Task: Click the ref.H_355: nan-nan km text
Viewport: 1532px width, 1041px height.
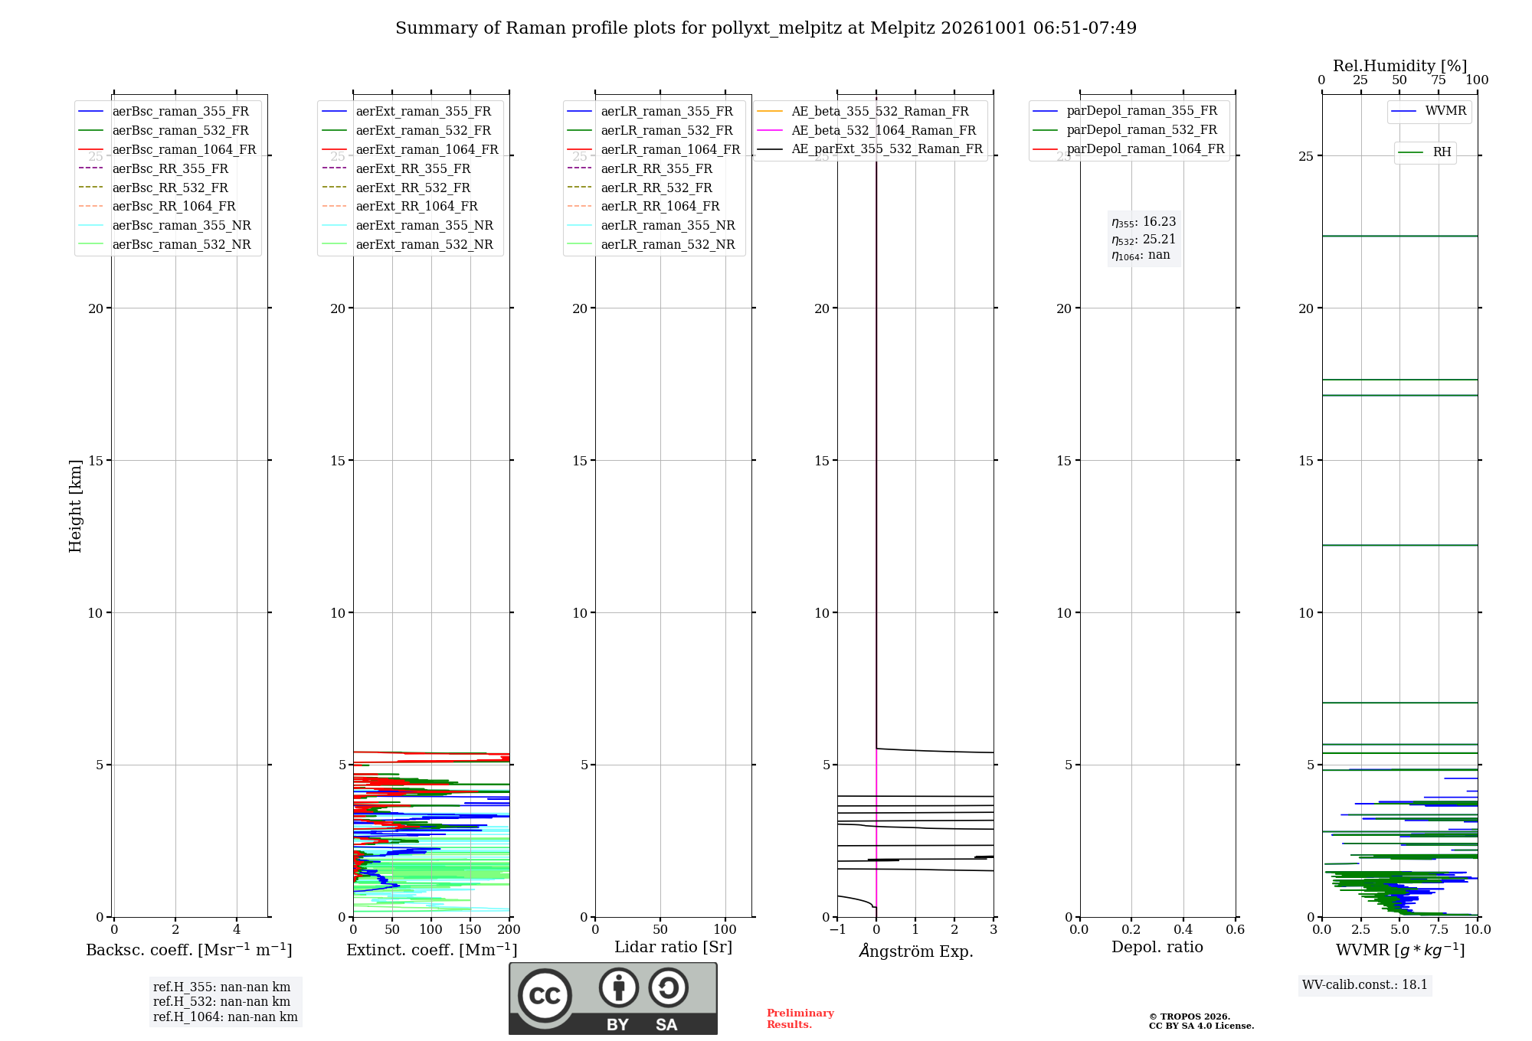Action: tap(222, 987)
